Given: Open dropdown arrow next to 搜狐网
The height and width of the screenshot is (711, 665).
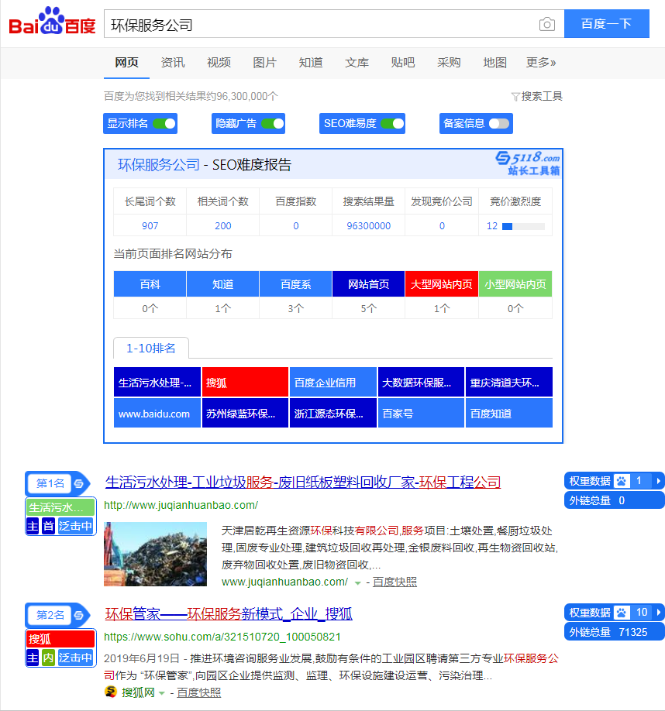Looking at the screenshot, I should 161,693.
